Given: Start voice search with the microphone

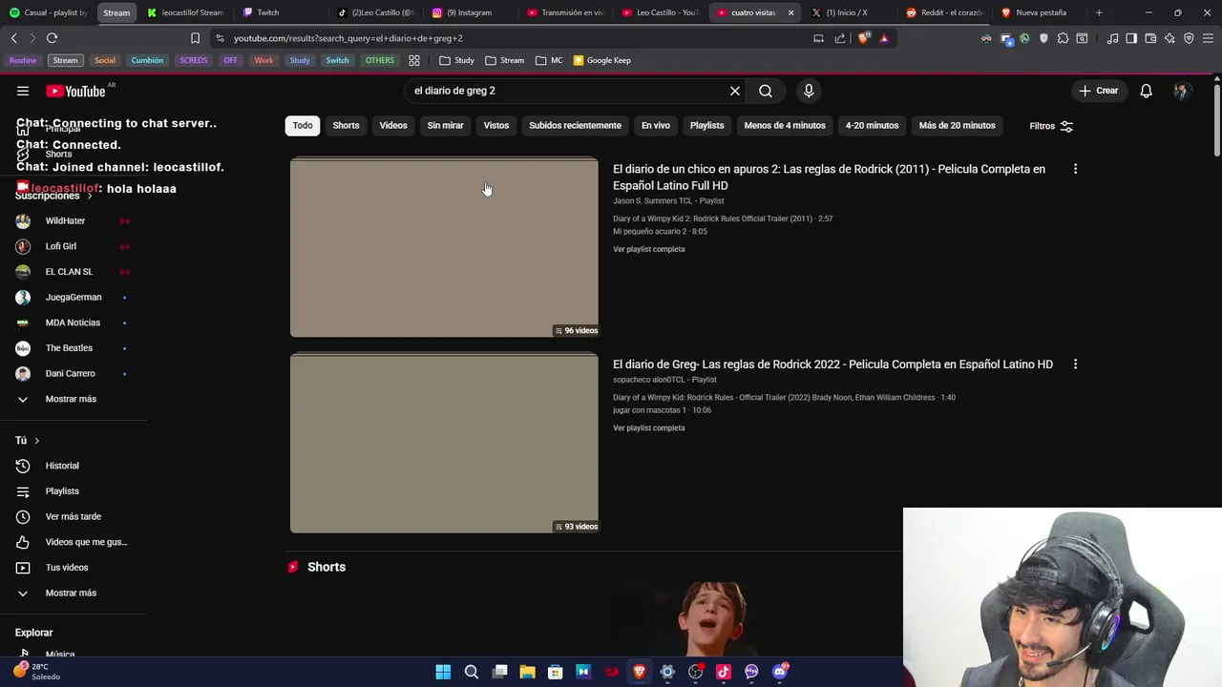Looking at the screenshot, I should click(x=809, y=91).
